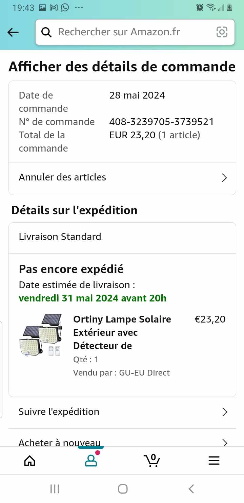Open the shopping cart
Image resolution: width=244 pixels, height=503 pixels.
tap(152, 461)
